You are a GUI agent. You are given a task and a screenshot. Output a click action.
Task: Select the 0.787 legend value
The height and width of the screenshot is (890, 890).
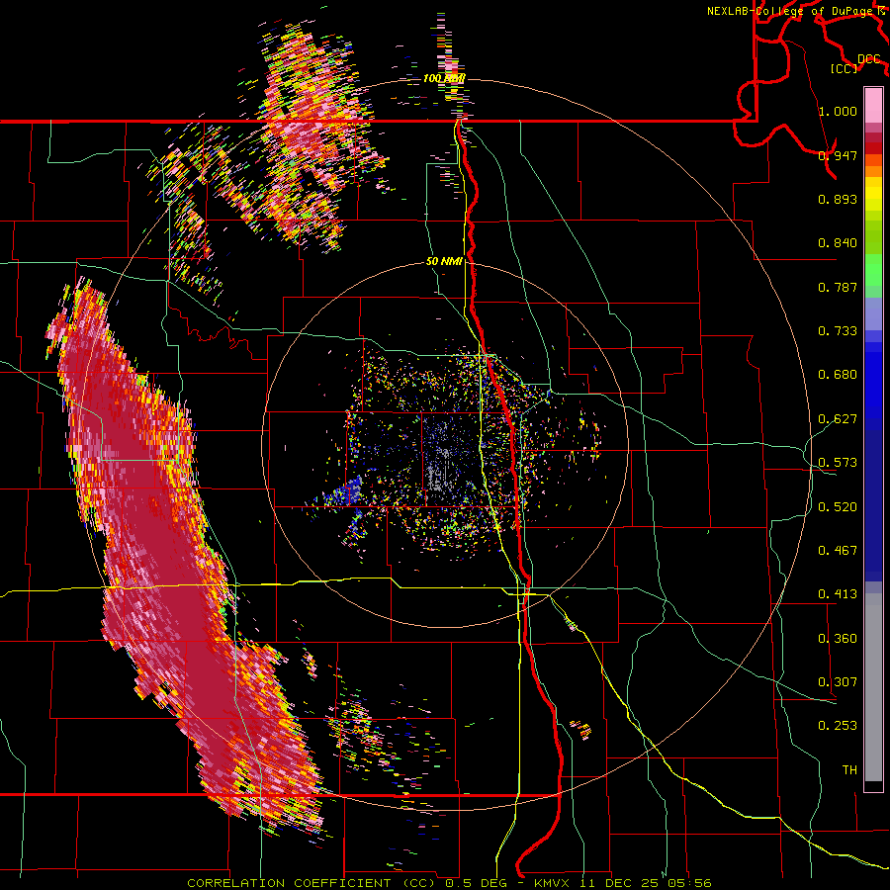(x=838, y=287)
